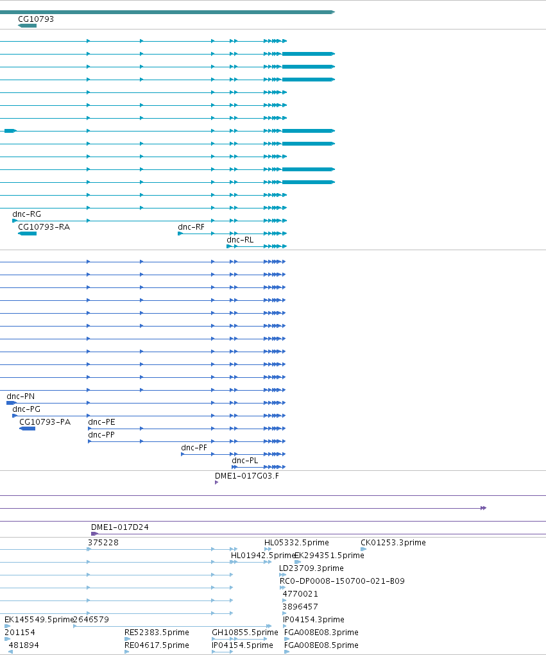Open the HL05332.5prime EST label

[296, 543]
